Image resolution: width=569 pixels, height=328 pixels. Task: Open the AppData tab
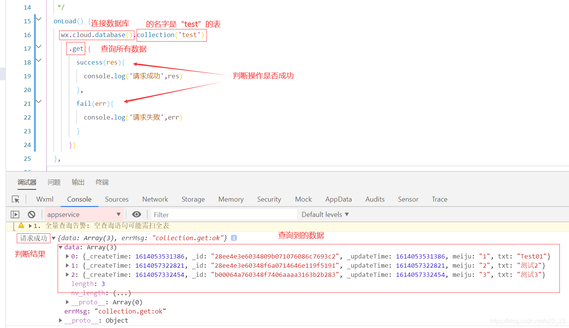coord(338,199)
